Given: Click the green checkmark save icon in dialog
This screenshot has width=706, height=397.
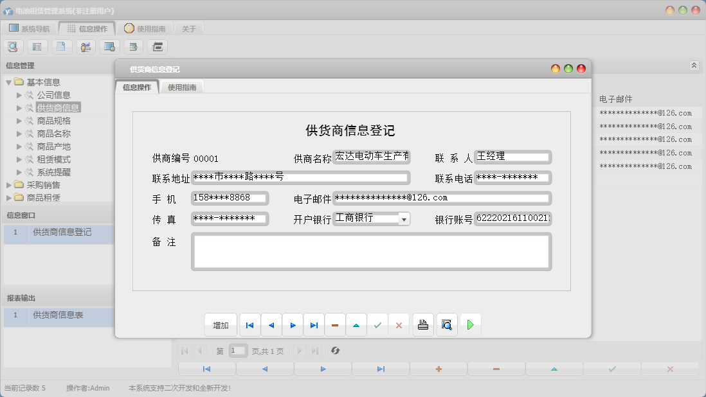Looking at the screenshot, I should 377,326.
